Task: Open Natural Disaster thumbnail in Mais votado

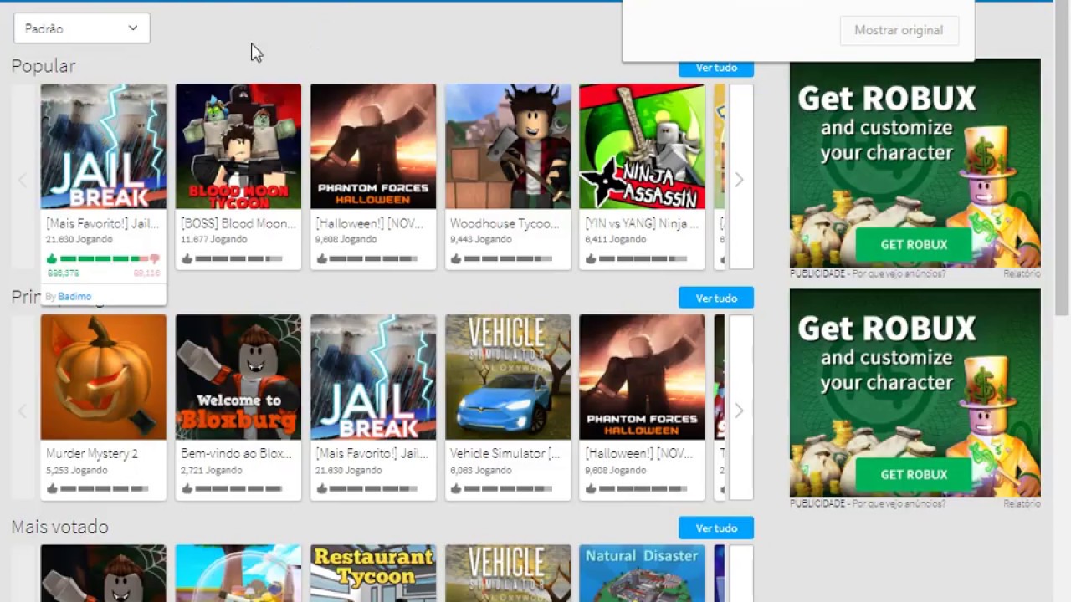Action: point(642,574)
